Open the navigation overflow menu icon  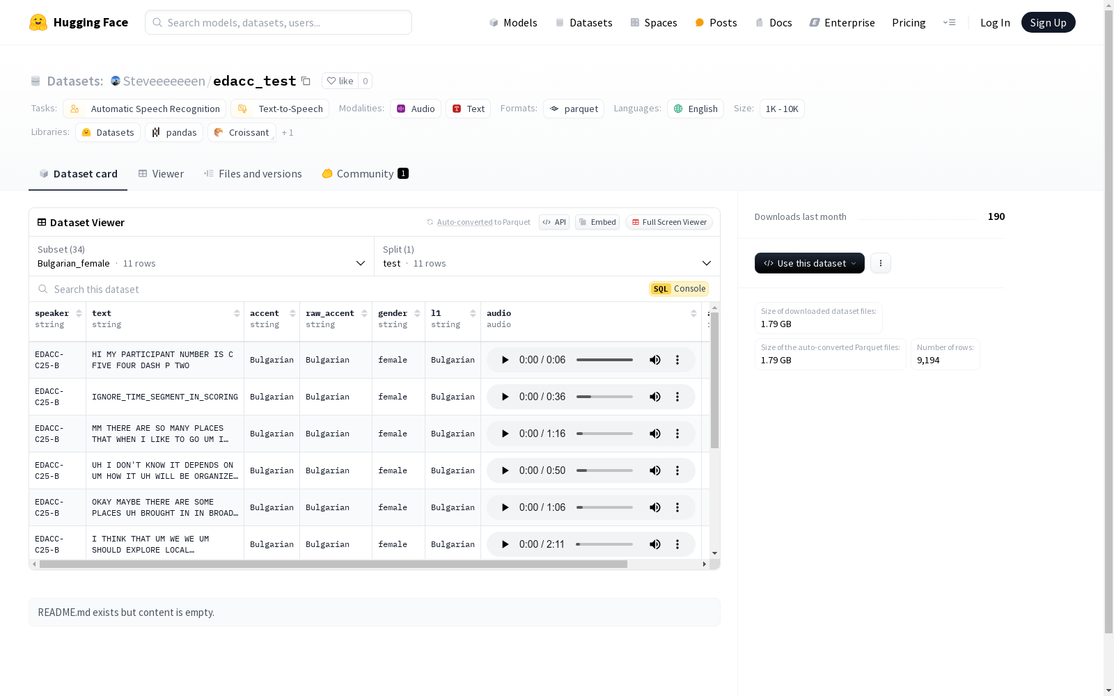(x=949, y=22)
